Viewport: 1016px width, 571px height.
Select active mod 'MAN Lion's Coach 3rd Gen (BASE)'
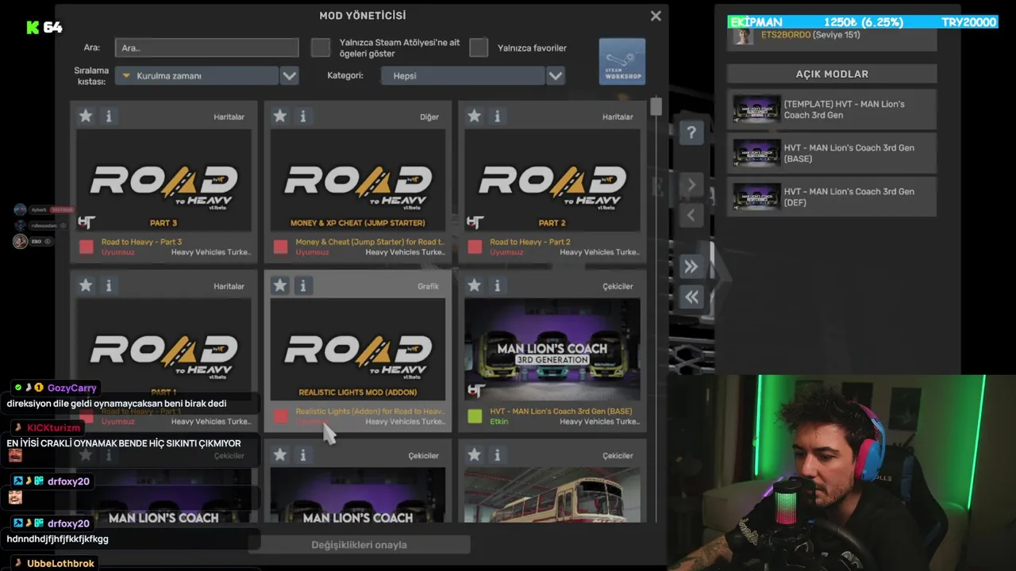coord(832,153)
